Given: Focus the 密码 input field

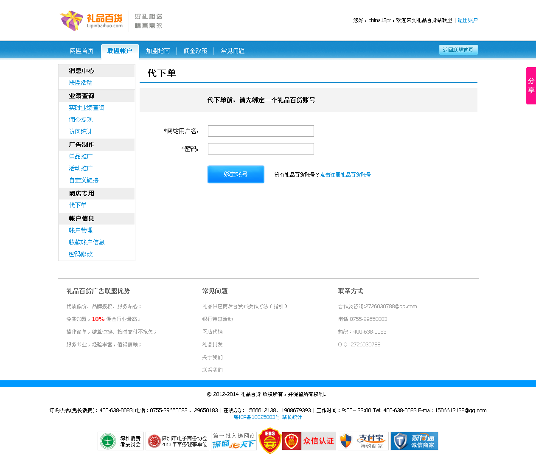Looking at the screenshot, I should click(261, 149).
